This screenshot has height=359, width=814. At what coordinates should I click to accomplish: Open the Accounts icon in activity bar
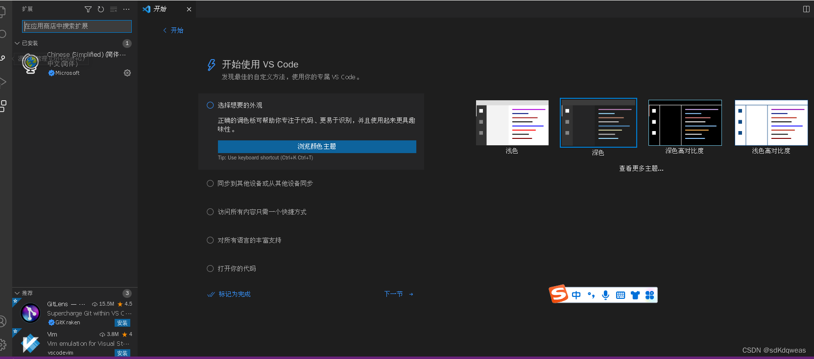tap(2, 321)
